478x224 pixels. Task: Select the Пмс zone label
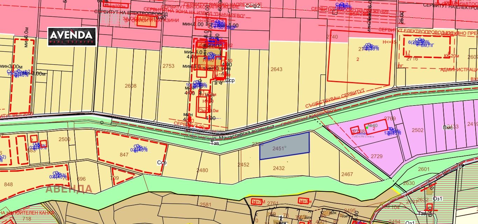click(447, 128)
